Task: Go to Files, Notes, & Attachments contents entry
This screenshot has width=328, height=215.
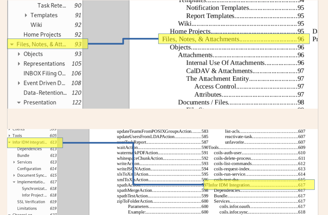Action: click(233, 39)
